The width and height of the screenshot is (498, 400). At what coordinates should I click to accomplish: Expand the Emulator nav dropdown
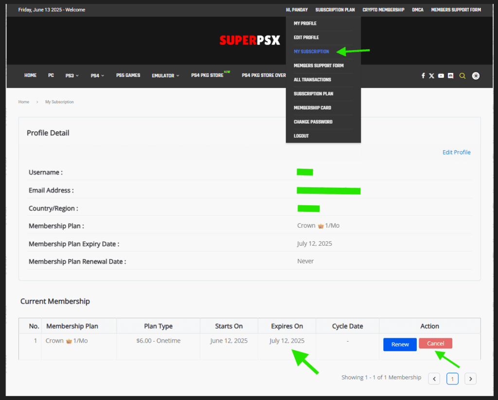pyautogui.click(x=165, y=75)
